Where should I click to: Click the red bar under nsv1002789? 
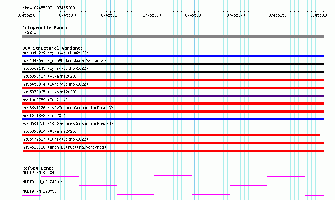[x=173, y=104]
